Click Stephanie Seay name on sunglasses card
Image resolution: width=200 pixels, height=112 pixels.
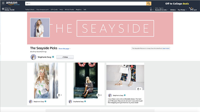(39, 101)
